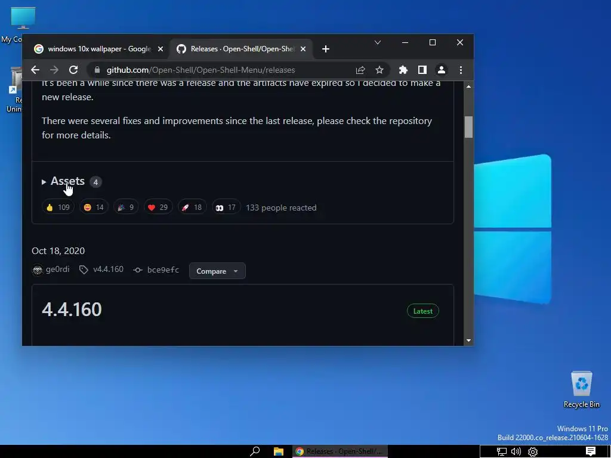Select the Recycle Bin desktop icon
The width and height of the screenshot is (611, 458).
pyautogui.click(x=581, y=389)
